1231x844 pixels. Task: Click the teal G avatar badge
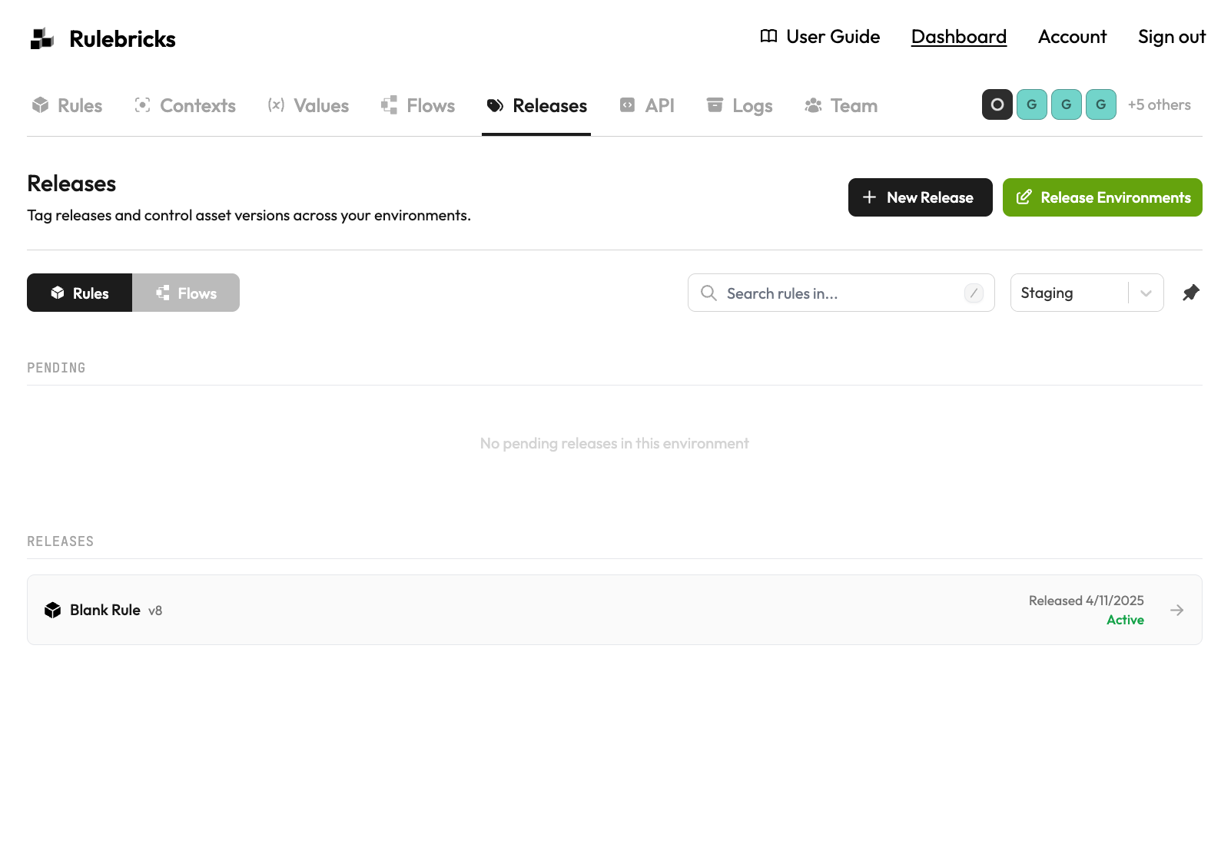tap(1032, 104)
